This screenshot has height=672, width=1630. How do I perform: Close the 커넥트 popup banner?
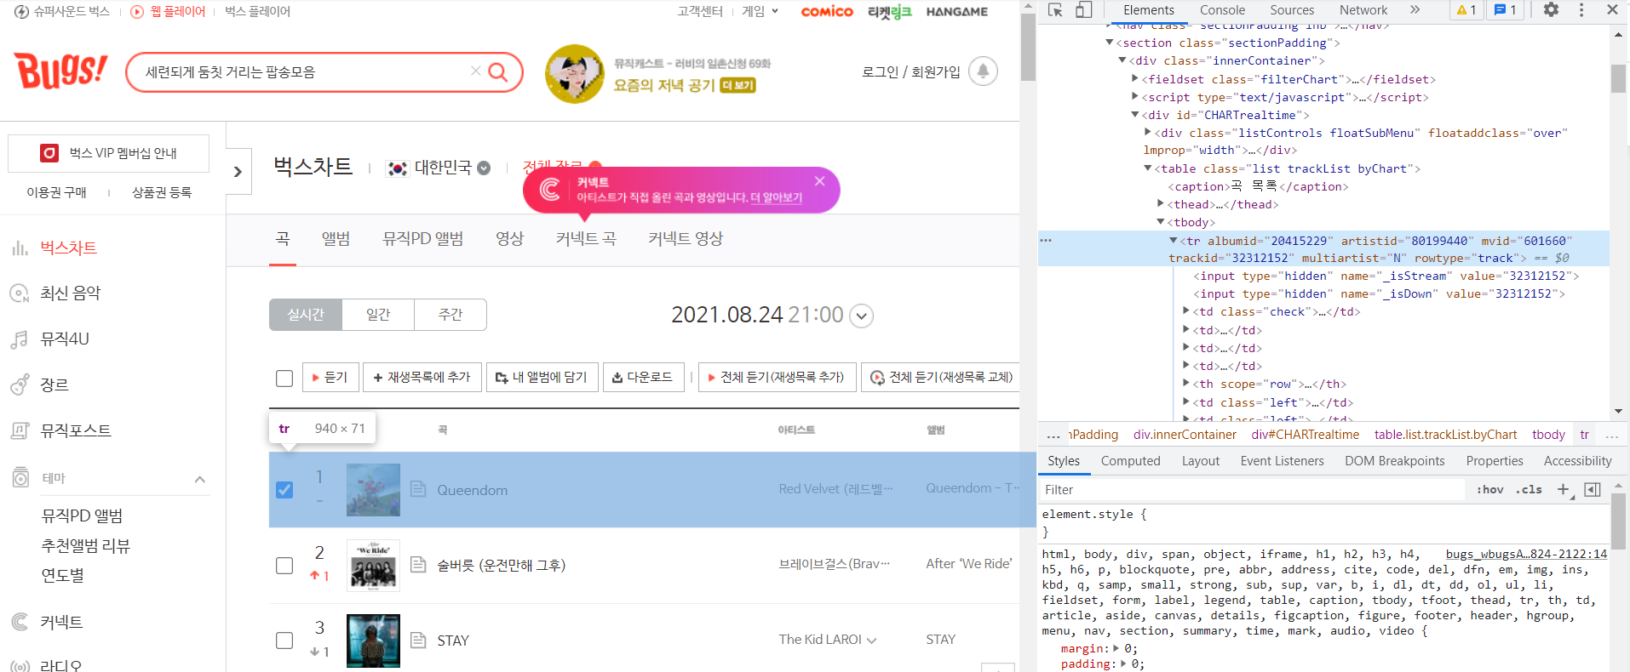819,181
